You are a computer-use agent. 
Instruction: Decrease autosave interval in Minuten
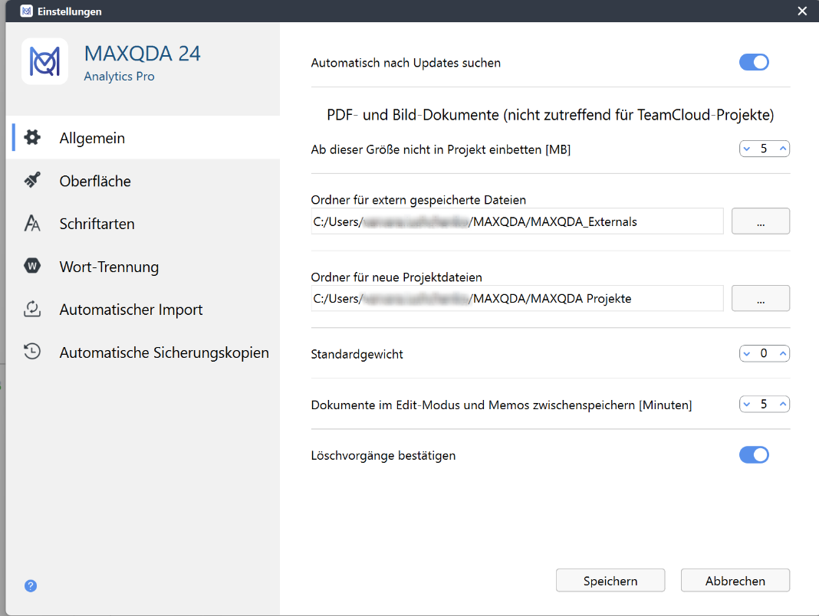(x=747, y=404)
